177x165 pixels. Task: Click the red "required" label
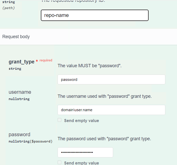[46, 60]
